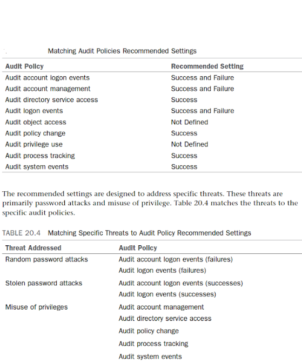Click the 'Not Defined' setting for object access

(x=190, y=122)
